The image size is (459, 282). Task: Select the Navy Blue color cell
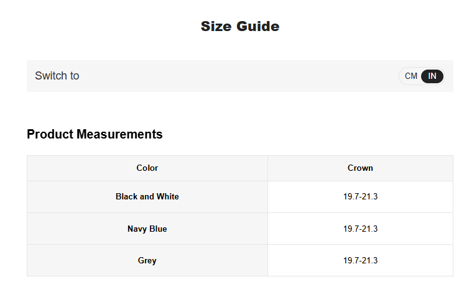click(x=147, y=229)
